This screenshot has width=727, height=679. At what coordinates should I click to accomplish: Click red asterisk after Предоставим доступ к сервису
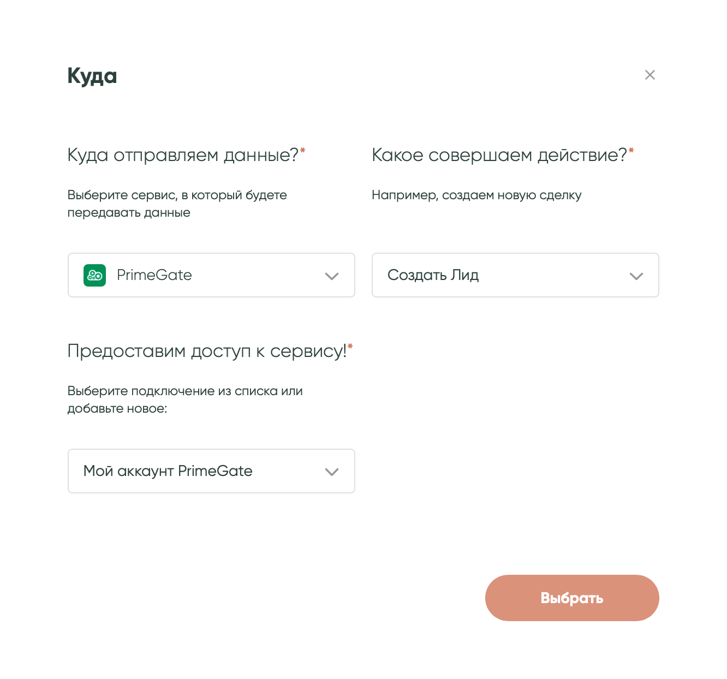[x=350, y=347]
